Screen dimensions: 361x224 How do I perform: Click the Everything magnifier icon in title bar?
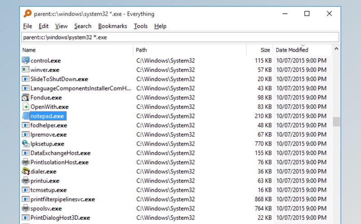tap(27, 14)
